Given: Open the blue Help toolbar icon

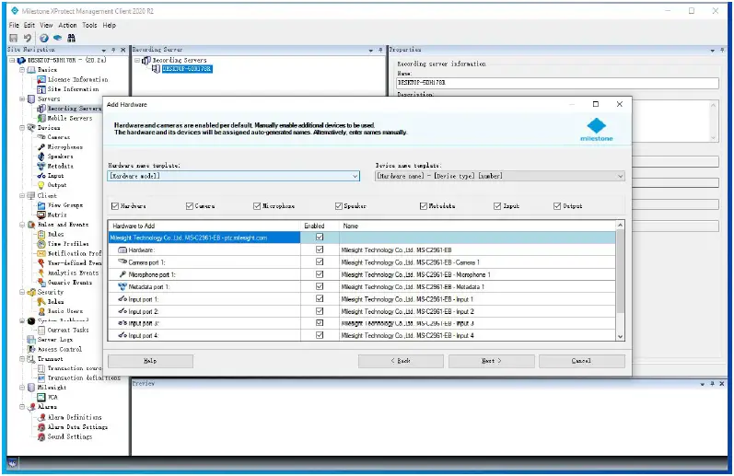Looking at the screenshot, I should (43, 38).
